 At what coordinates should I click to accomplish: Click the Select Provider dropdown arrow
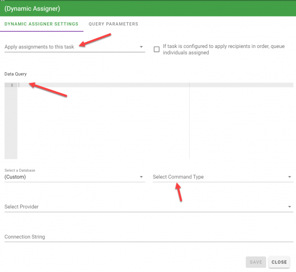click(x=289, y=207)
